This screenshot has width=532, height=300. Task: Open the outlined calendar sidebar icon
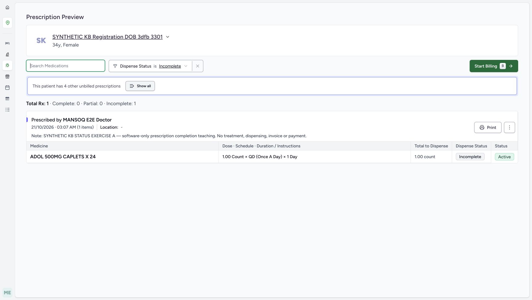[7, 88]
